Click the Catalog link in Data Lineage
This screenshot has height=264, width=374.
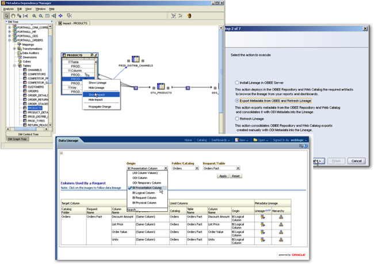pyautogui.click(x=201, y=140)
